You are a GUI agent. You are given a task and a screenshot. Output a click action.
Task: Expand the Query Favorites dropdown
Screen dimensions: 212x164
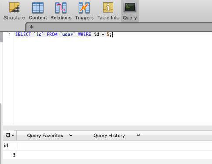pyautogui.click(x=50, y=136)
